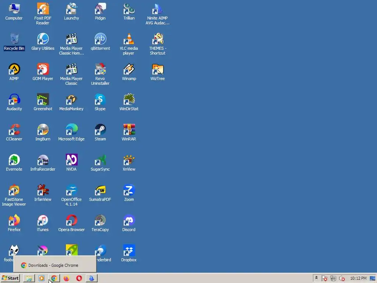Open Windows Explorer from the taskbar

click(x=29, y=279)
